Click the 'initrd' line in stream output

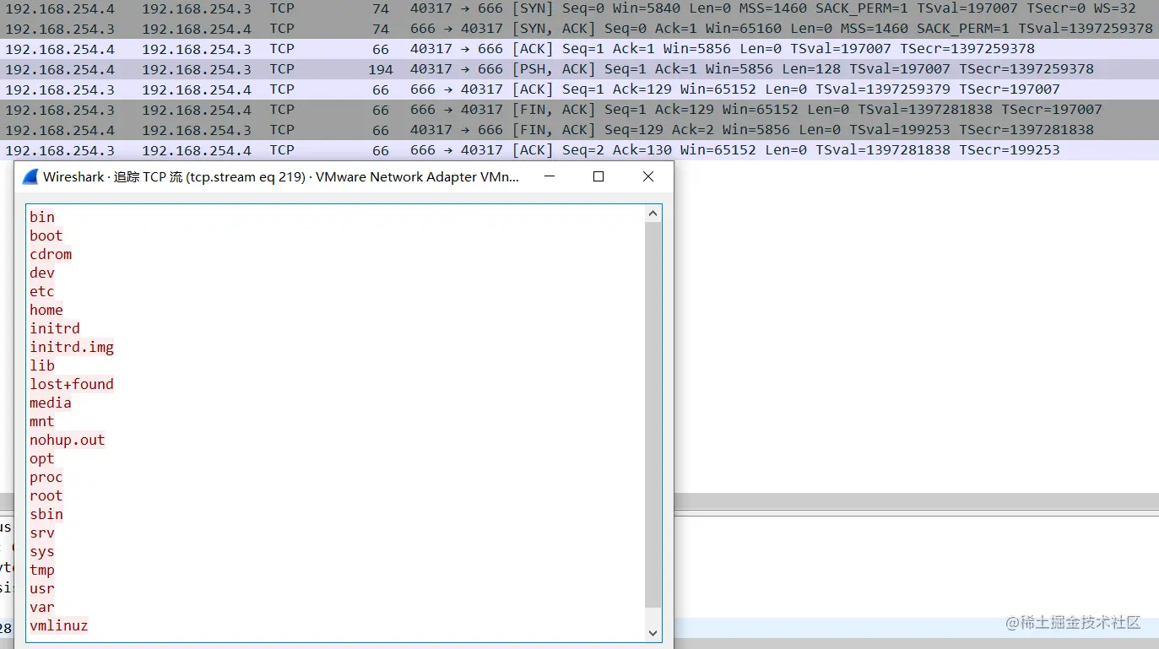pos(55,328)
